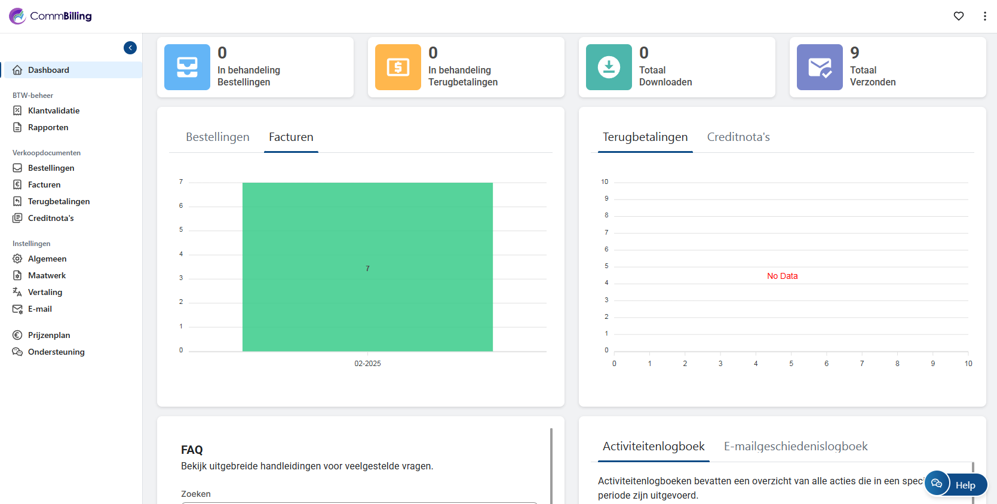Click the purple sent mail icon
Viewport: 997px width, 504px height.
pyautogui.click(x=820, y=67)
